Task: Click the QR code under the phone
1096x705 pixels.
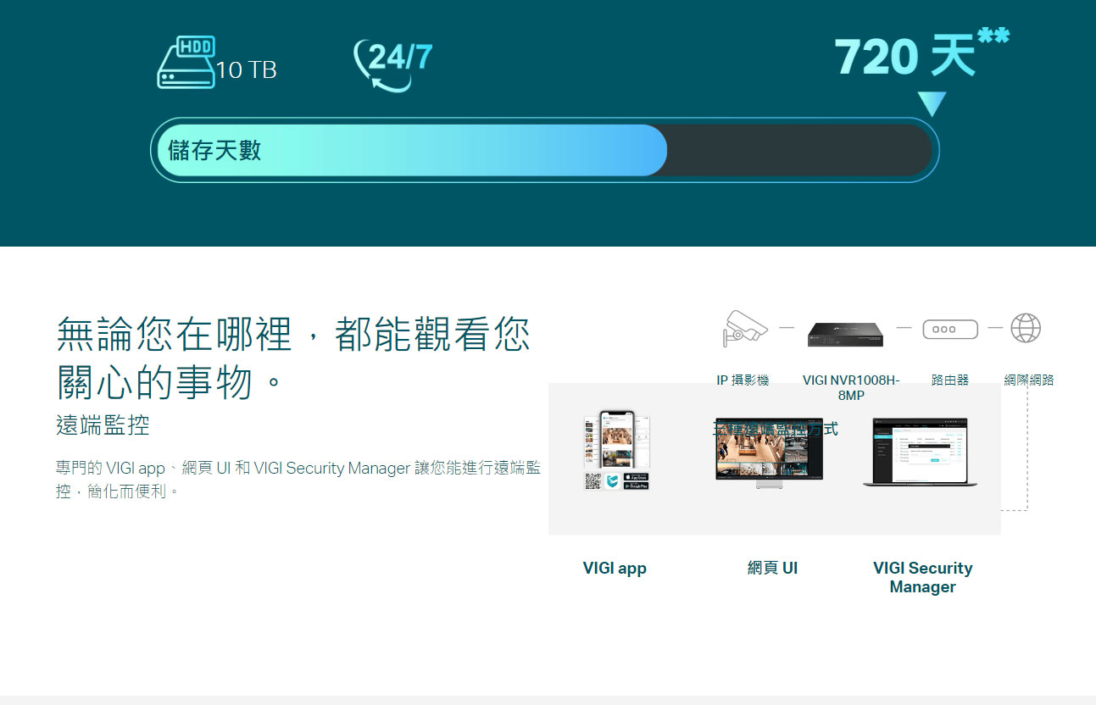Action: coord(593,481)
